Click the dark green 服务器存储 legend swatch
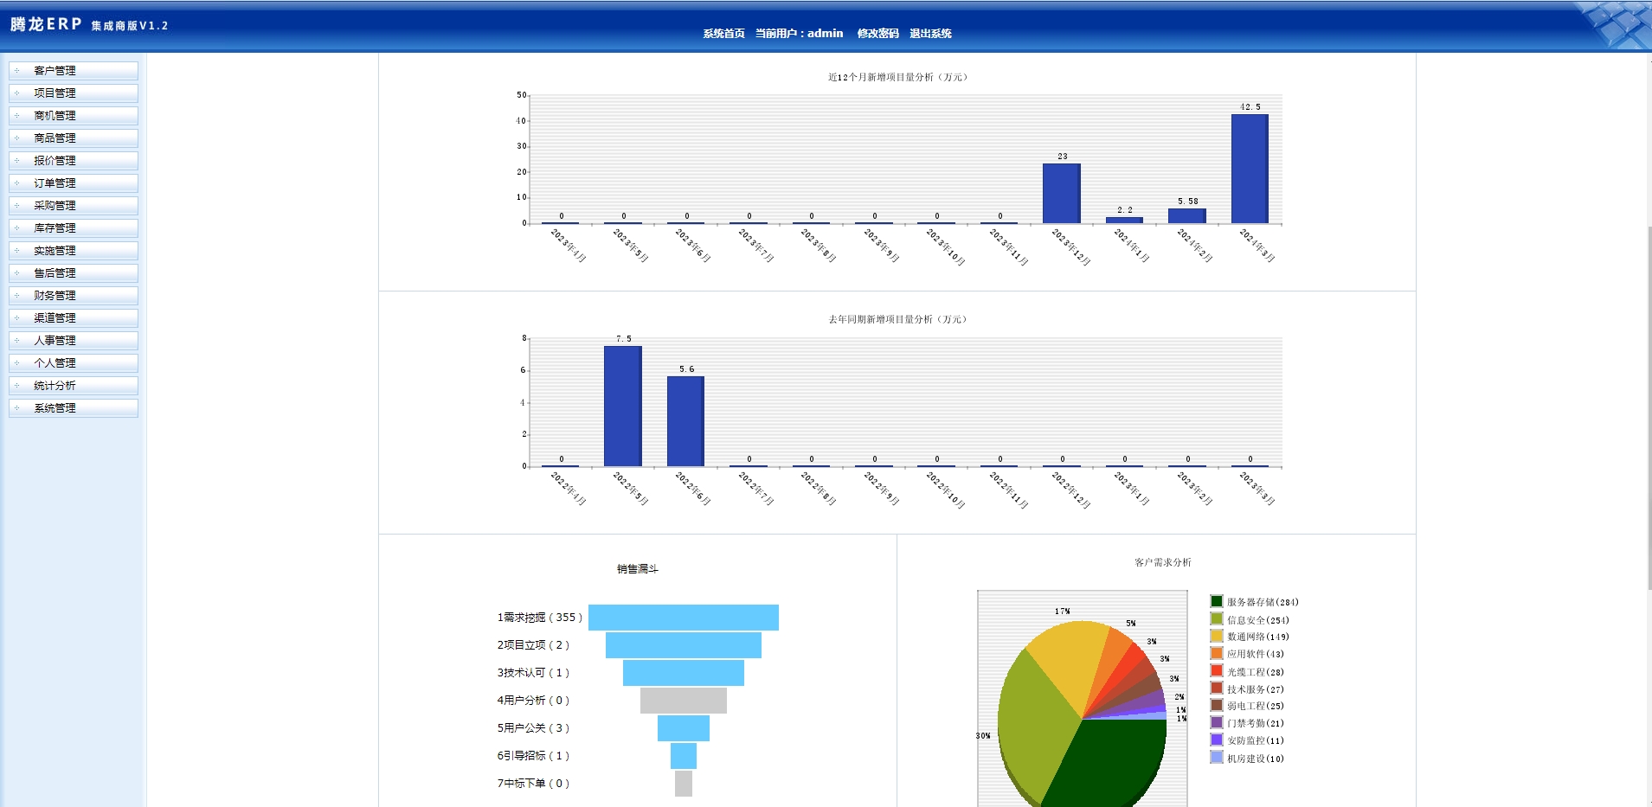The height and width of the screenshot is (807, 1652). pyautogui.click(x=1216, y=601)
